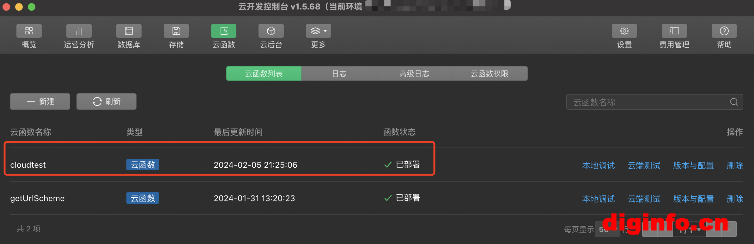Image resolution: width=754 pixels, height=244 pixels.
Task: Switch to the 高级日志 tab
Action: (414, 73)
